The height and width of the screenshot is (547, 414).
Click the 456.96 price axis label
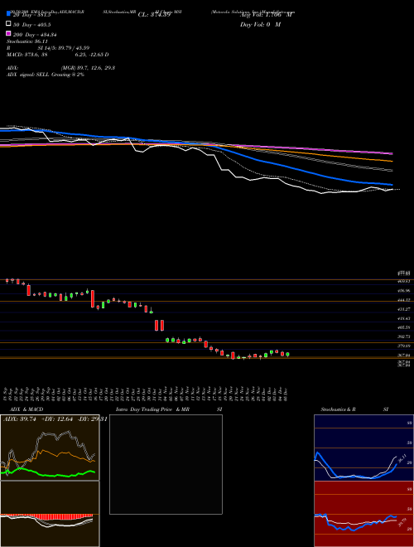(404, 290)
